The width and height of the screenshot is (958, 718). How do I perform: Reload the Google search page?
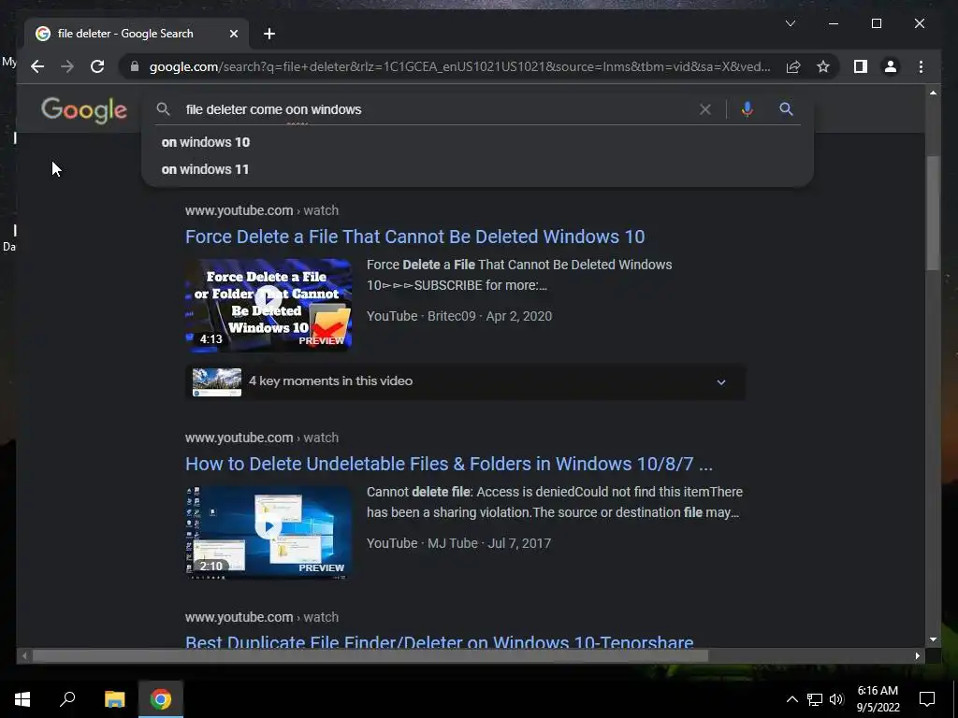pyautogui.click(x=97, y=66)
